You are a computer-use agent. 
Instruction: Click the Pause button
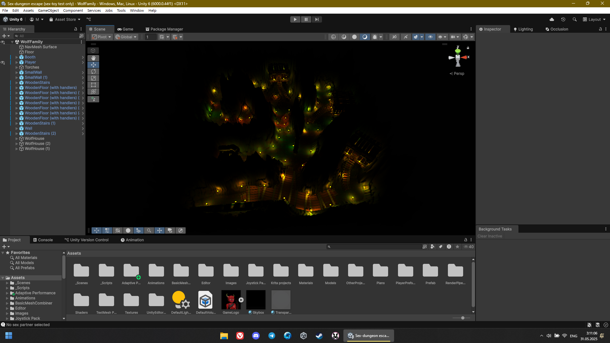[x=306, y=19]
